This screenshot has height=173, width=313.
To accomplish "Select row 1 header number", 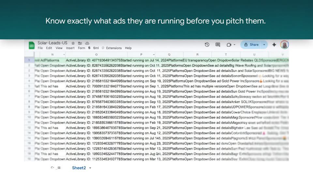I will [x=29, y=60].
